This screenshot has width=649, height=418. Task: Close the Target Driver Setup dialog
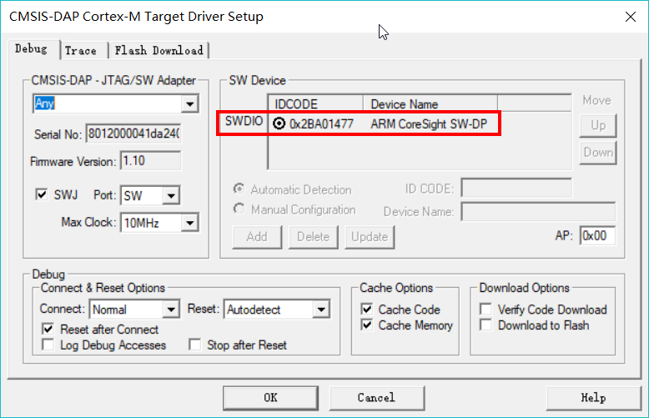[x=631, y=17]
